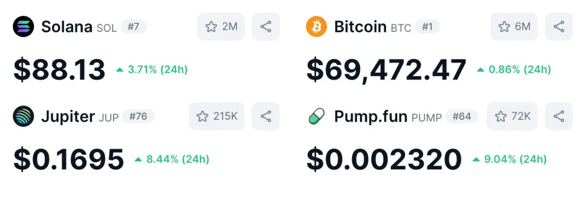Click Solana's #7 rank badge
Image resolution: width=584 pixels, height=197 pixels.
pos(133,27)
